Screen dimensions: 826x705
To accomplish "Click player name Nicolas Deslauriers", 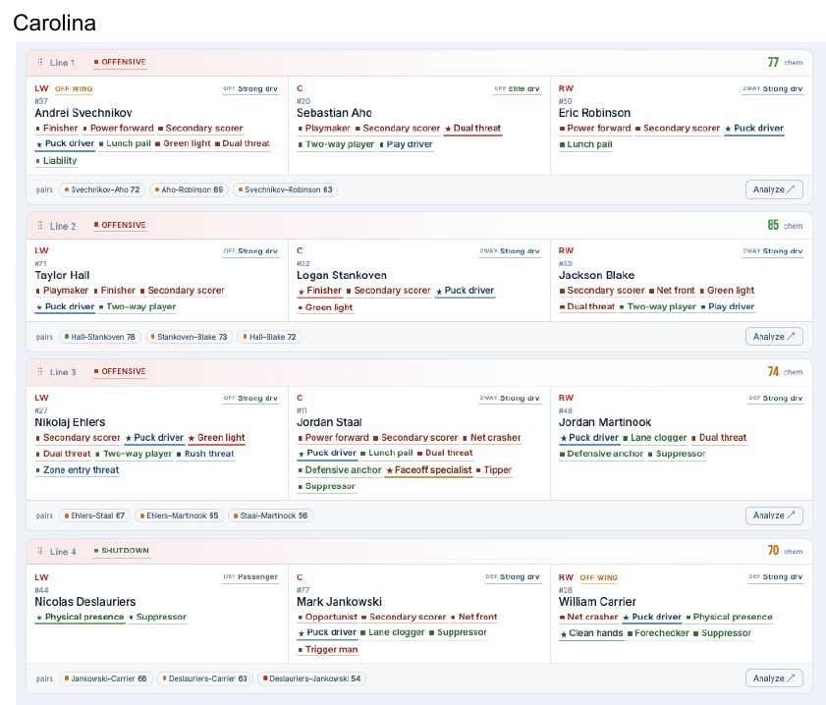I will 85,602.
